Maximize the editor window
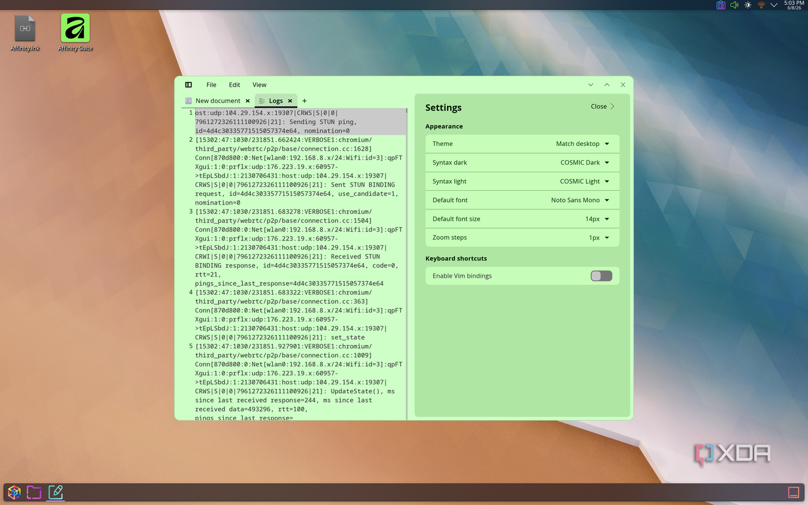The width and height of the screenshot is (808, 505). [607, 85]
